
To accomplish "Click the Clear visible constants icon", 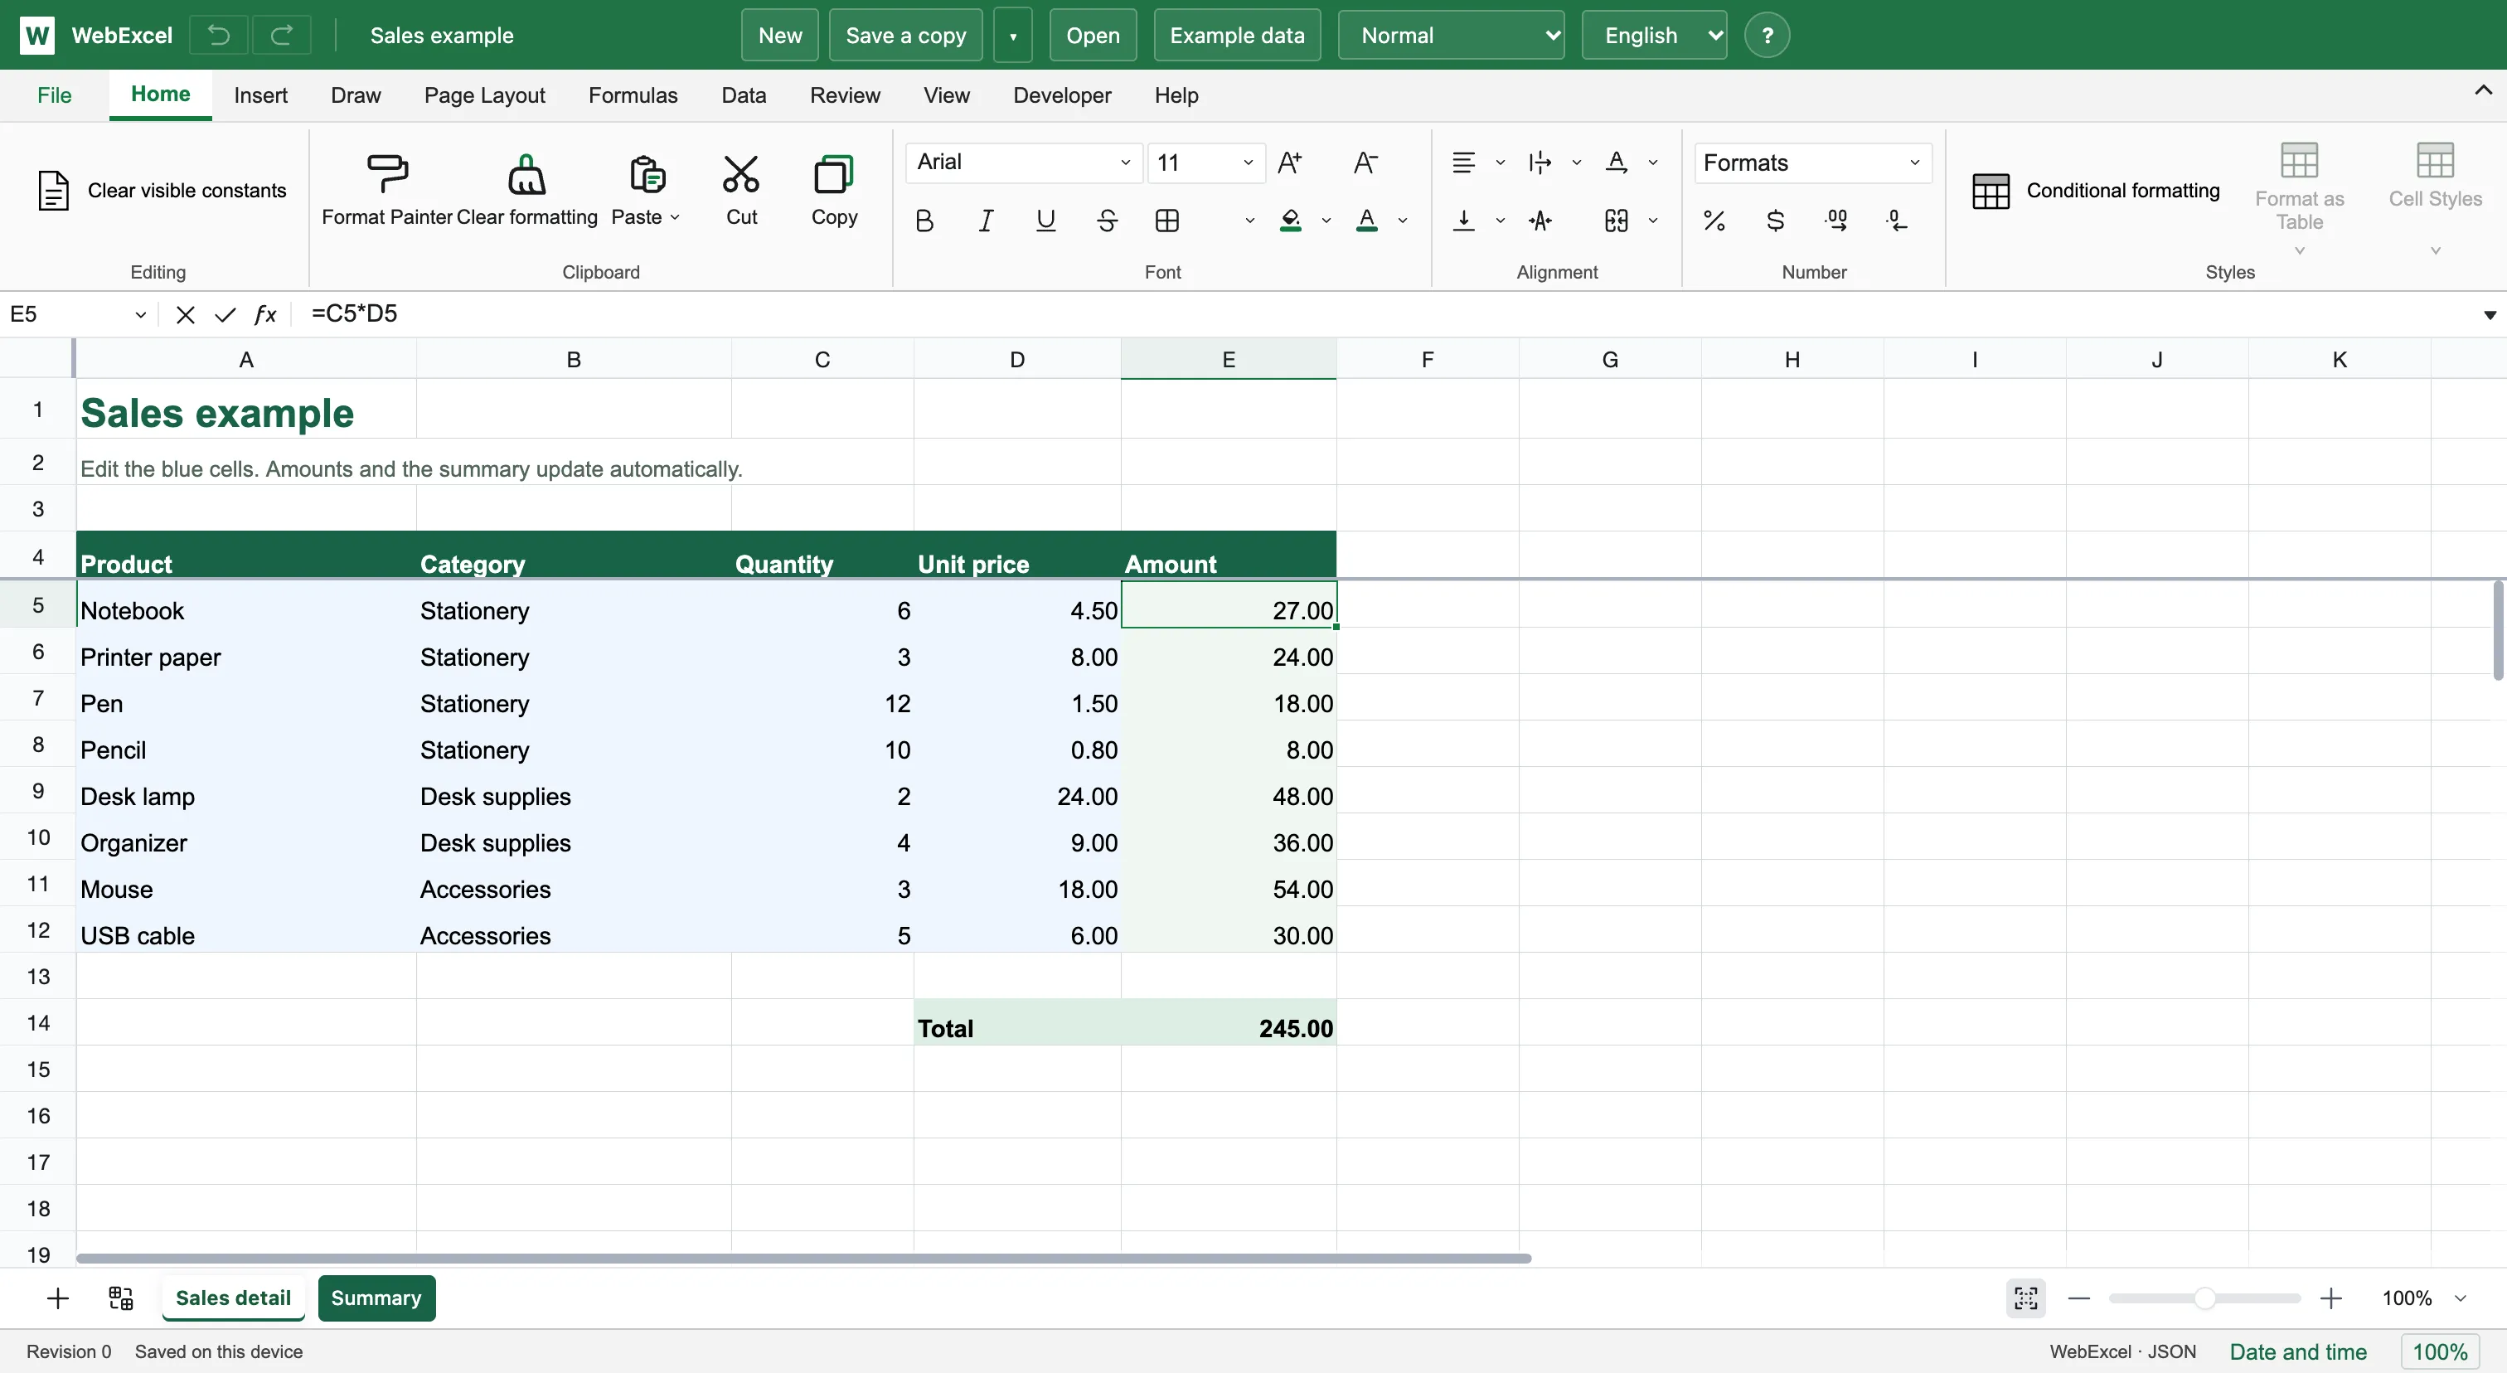I will click(x=54, y=190).
